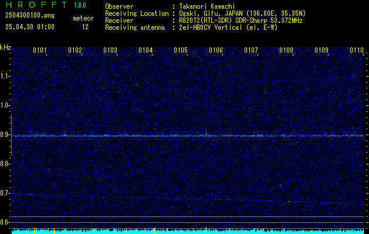The image size is (369, 234).
Task: Click the file name 2504300100.png
Action: 30,15
